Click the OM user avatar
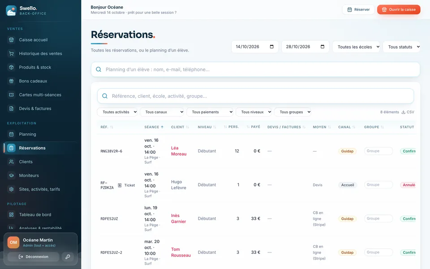 point(13,243)
